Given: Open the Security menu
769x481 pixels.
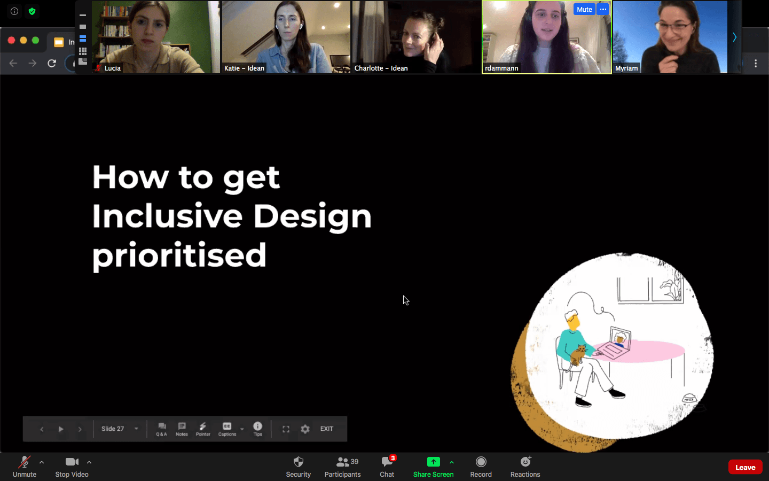Looking at the screenshot, I should (299, 467).
